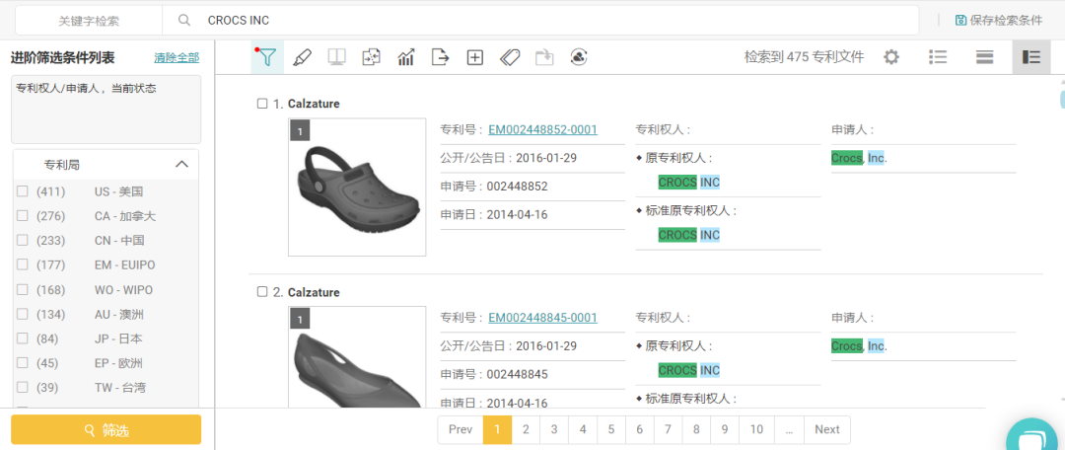Open the 关键字检索 search type dropdown

[89, 20]
